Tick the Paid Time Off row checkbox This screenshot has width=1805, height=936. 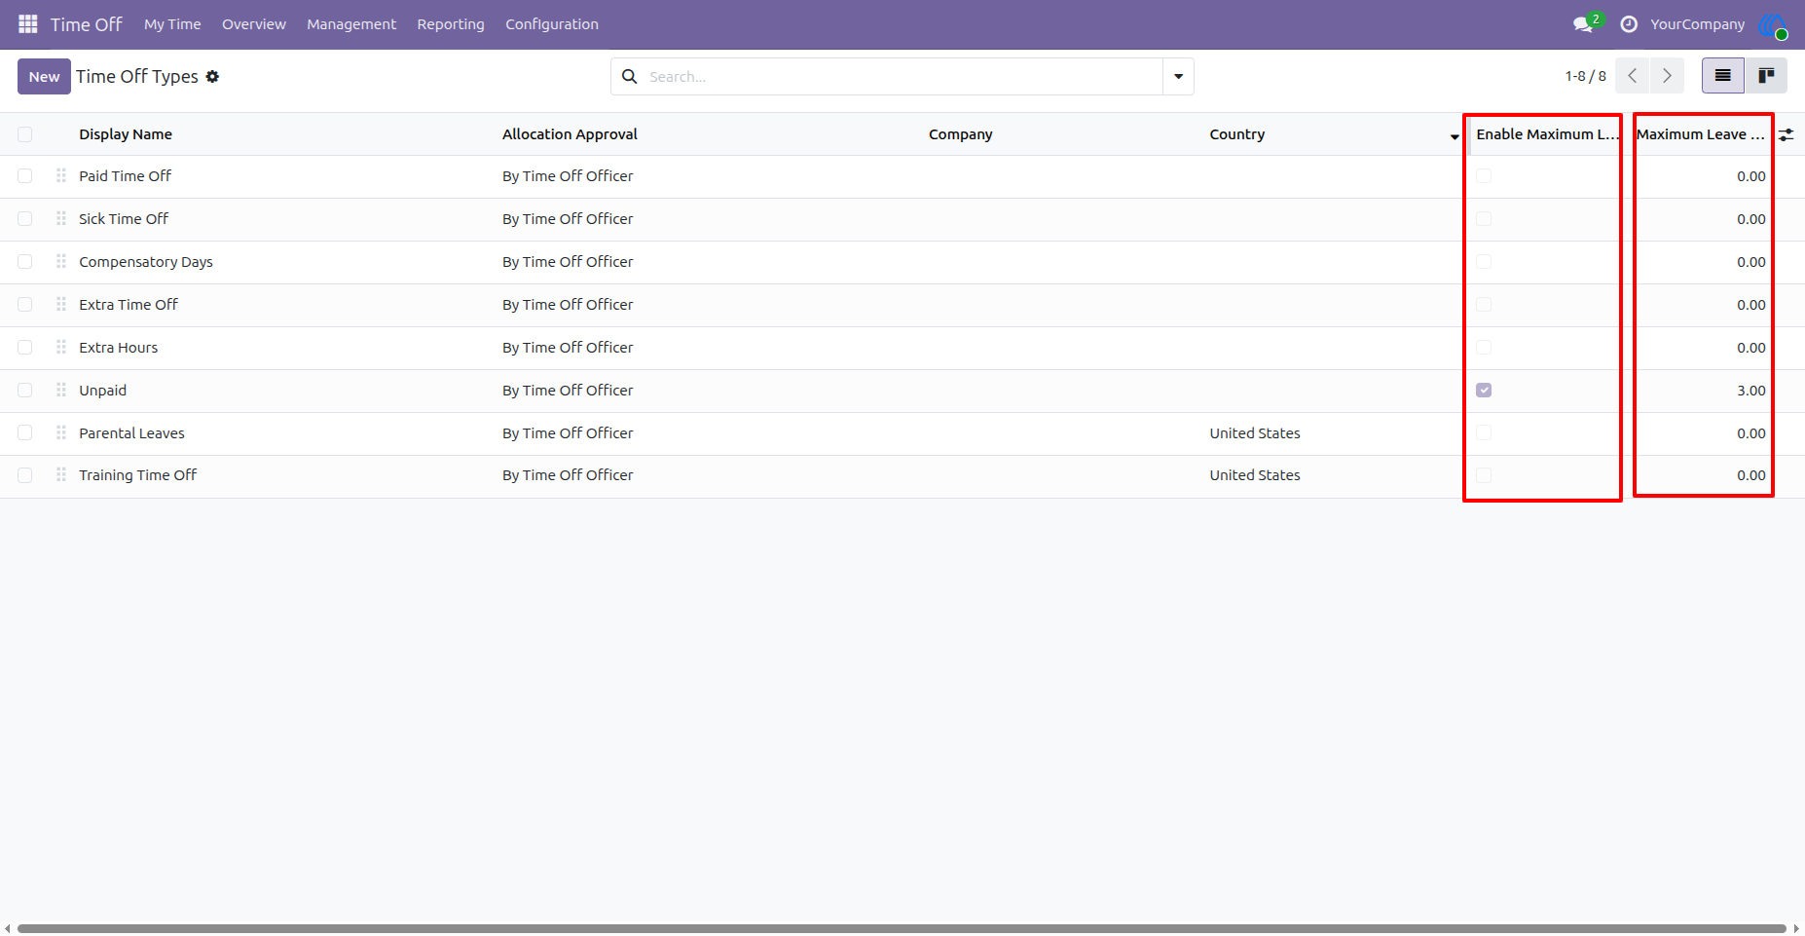click(25, 176)
